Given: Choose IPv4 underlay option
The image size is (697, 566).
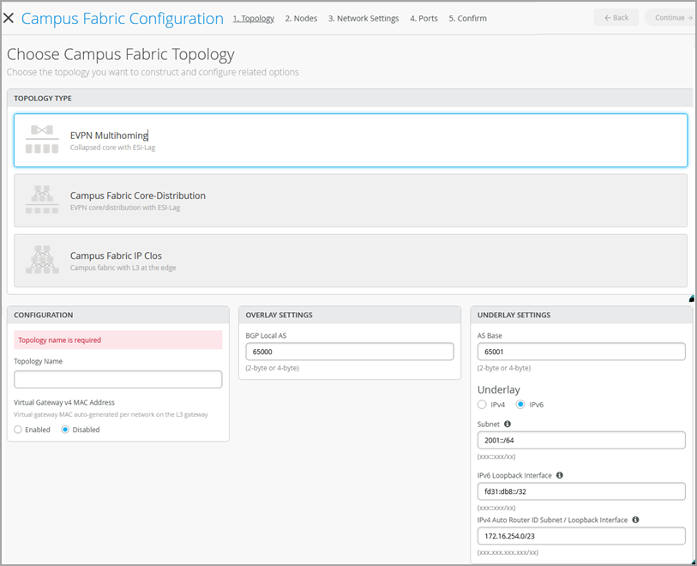Looking at the screenshot, I should tap(482, 405).
